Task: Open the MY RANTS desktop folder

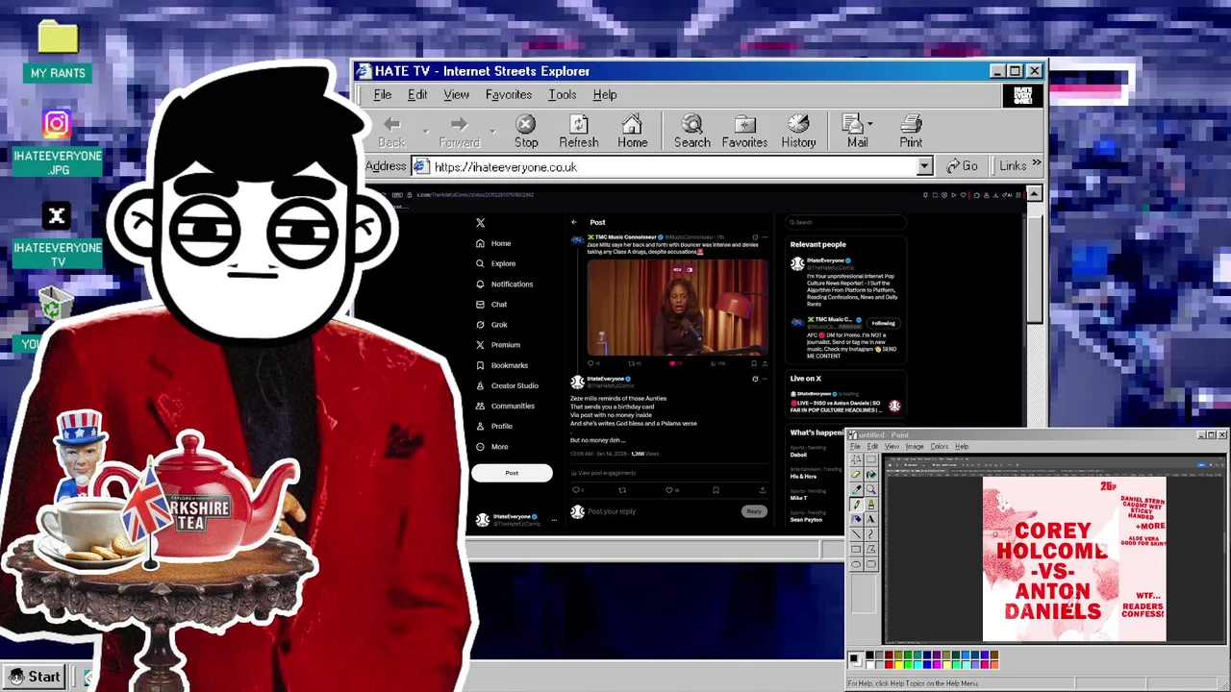Action: coord(58,50)
